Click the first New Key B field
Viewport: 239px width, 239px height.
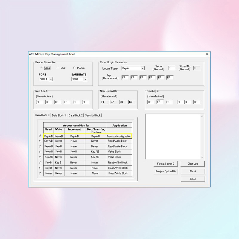(151, 102)
